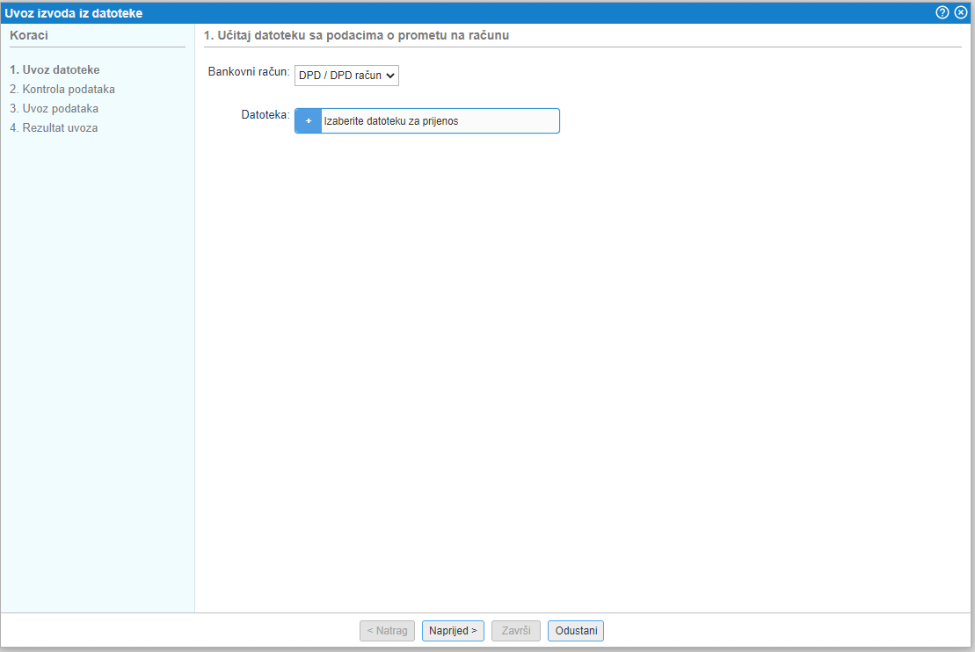This screenshot has width=975, height=652.
Task: Open the help question mark icon
Action: (x=942, y=12)
